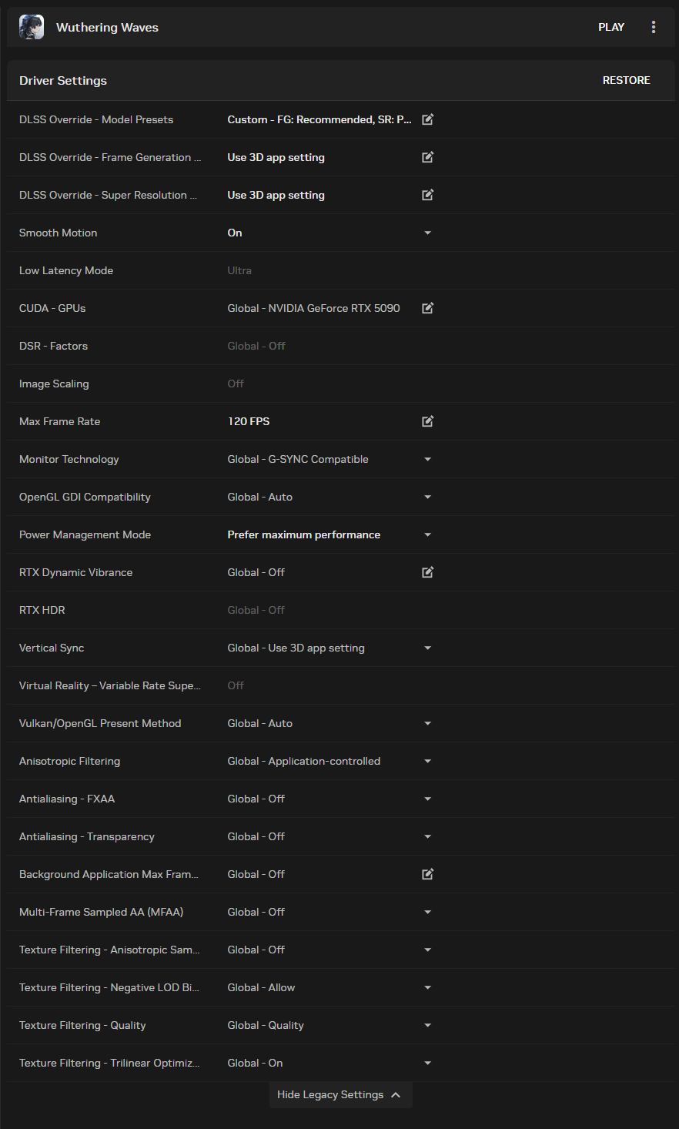Viewport: 679px width, 1129px height.
Task: Click RESTORE to reset driver settings
Action: tap(627, 80)
